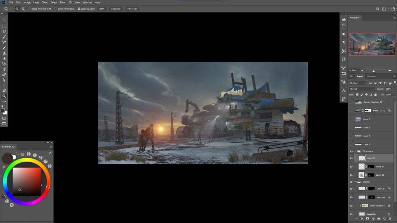Add layer style fx button

pyautogui.click(x=362, y=219)
